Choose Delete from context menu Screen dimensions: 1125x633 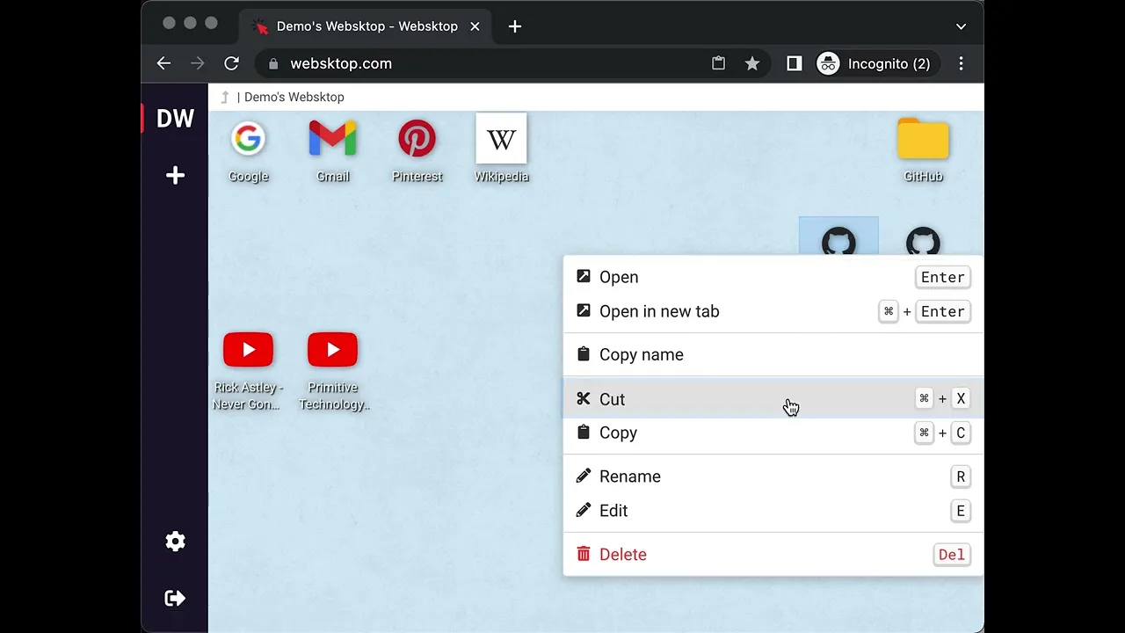[x=773, y=555]
